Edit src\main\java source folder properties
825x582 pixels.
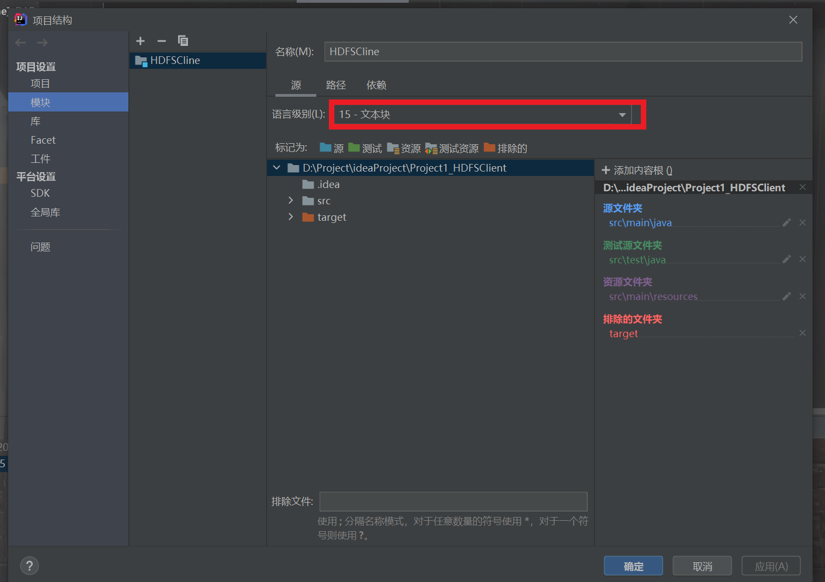click(787, 222)
